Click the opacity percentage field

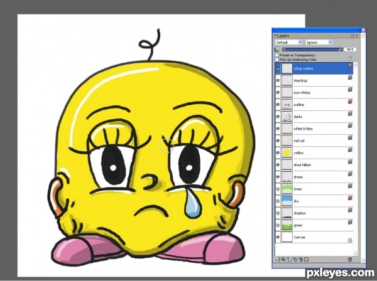pyautogui.click(x=350, y=50)
